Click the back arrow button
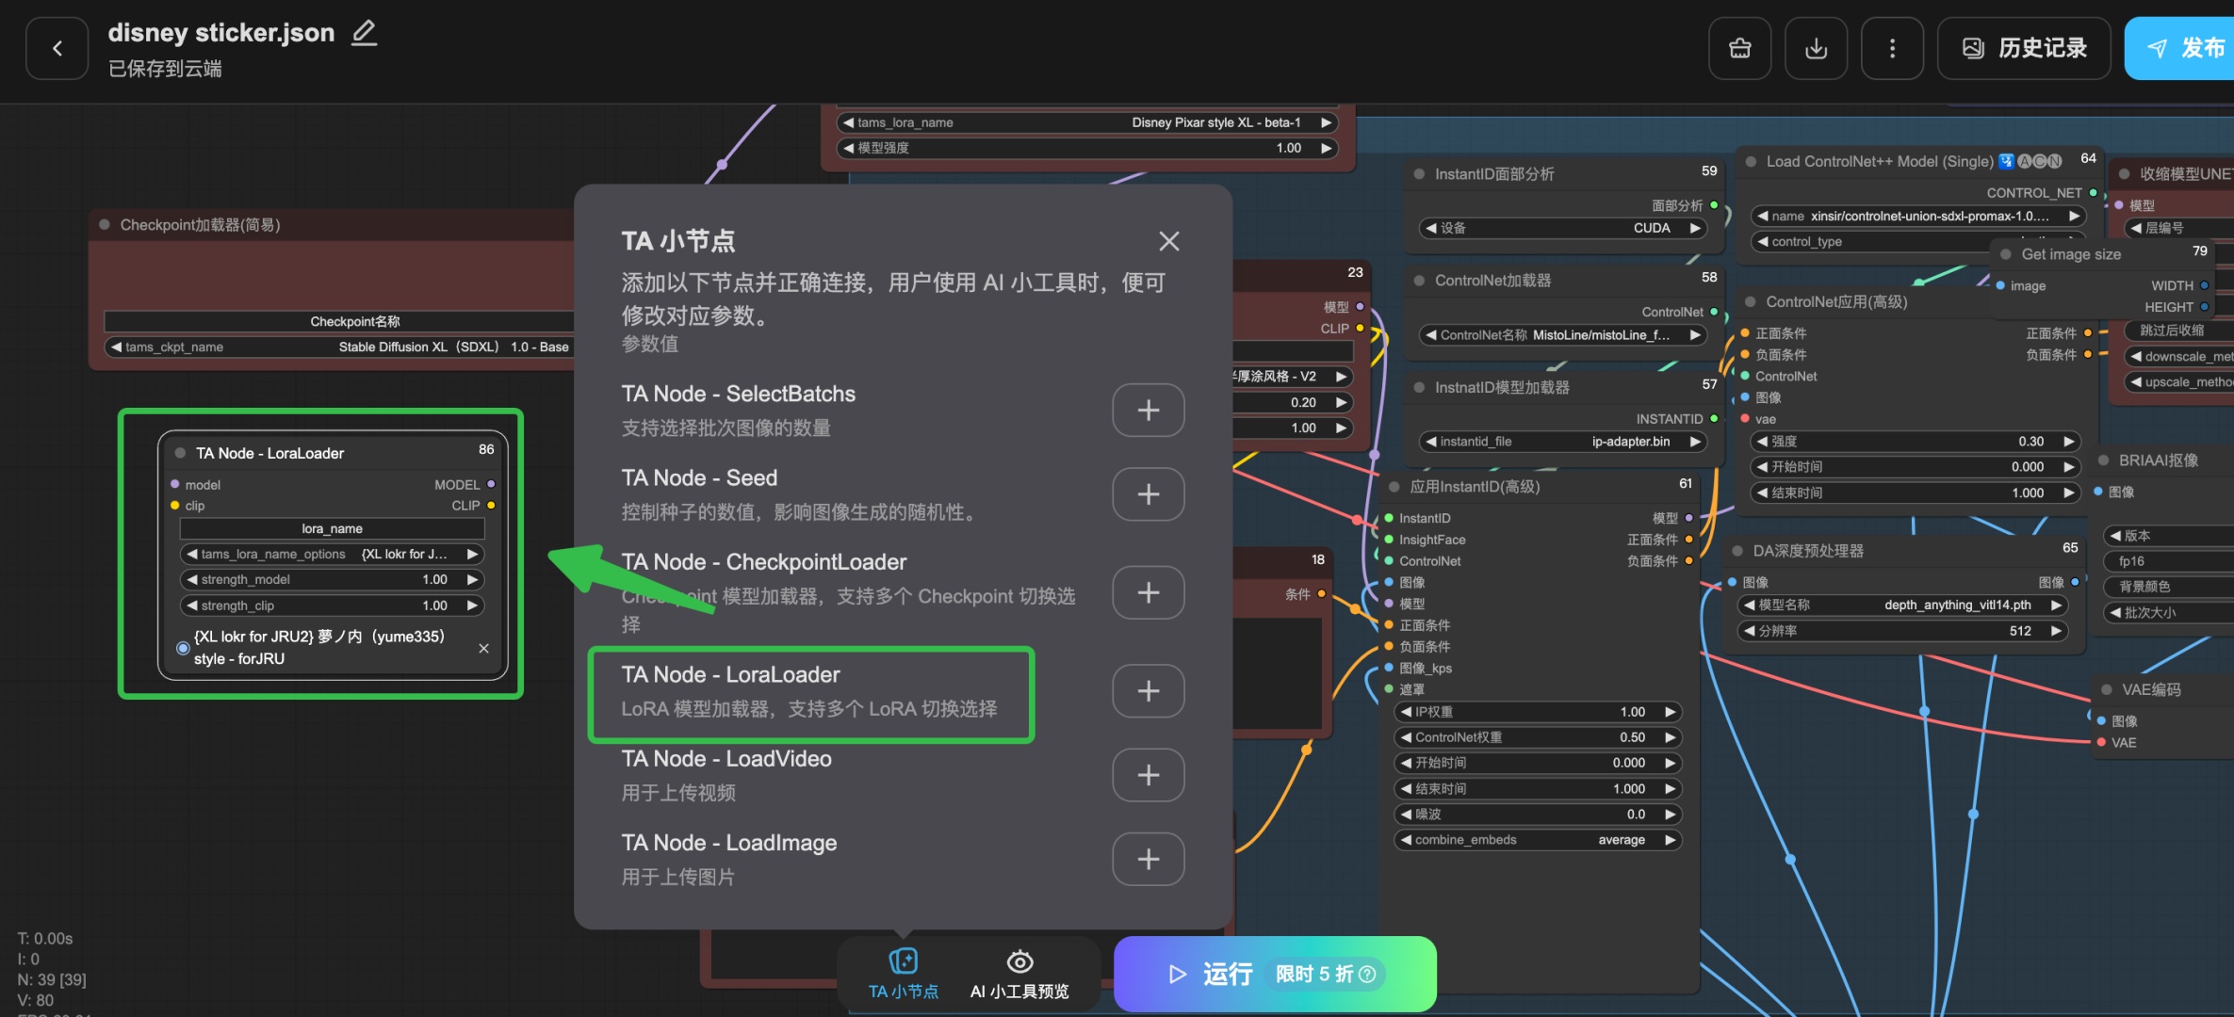The image size is (2234, 1017). tap(57, 48)
